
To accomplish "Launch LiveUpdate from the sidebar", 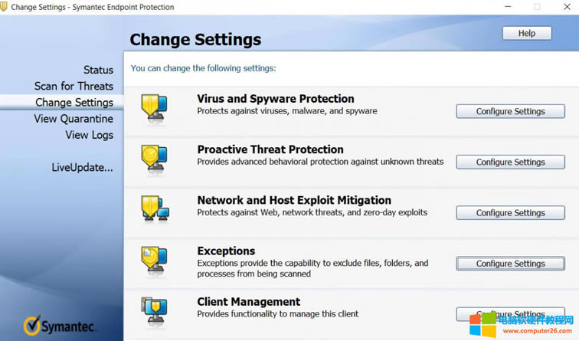I will [x=82, y=167].
